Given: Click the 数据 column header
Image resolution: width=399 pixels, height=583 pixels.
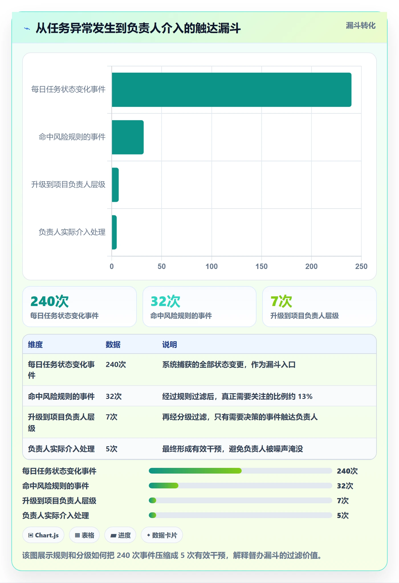Looking at the screenshot, I should click(113, 345).
